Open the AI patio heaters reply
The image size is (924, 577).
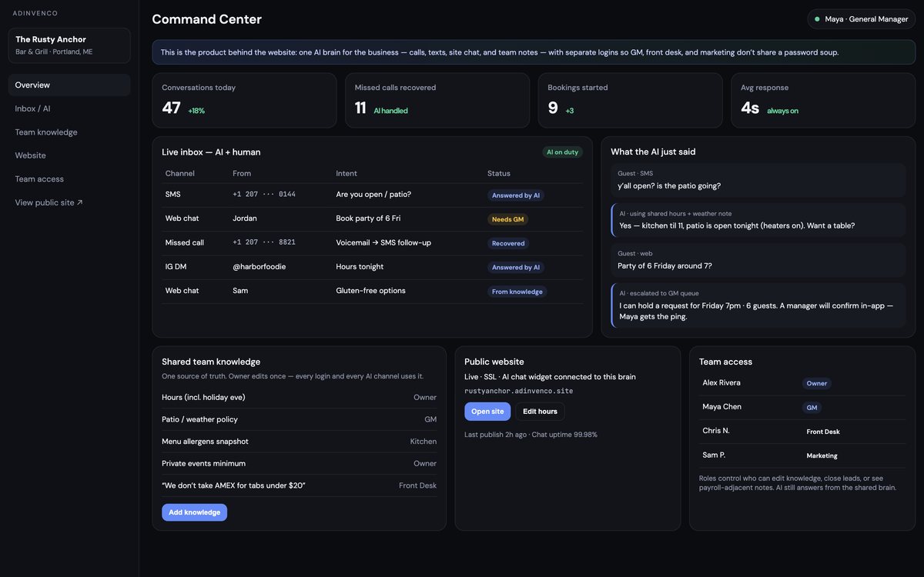coord(758,220)
